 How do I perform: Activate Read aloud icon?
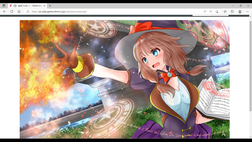(x=205, y=12)
